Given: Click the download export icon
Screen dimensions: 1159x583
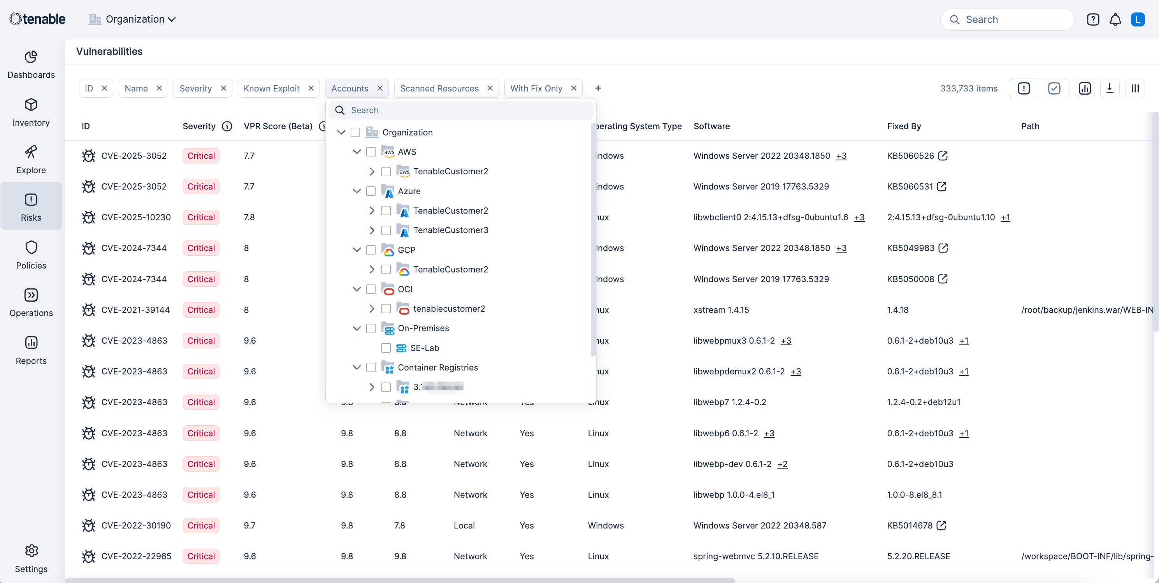Looking at the screenshot, I should pyautogui.click(x=1110, y=88).
